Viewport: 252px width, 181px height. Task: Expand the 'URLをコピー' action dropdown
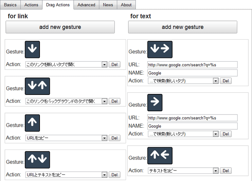coord(66,138)
